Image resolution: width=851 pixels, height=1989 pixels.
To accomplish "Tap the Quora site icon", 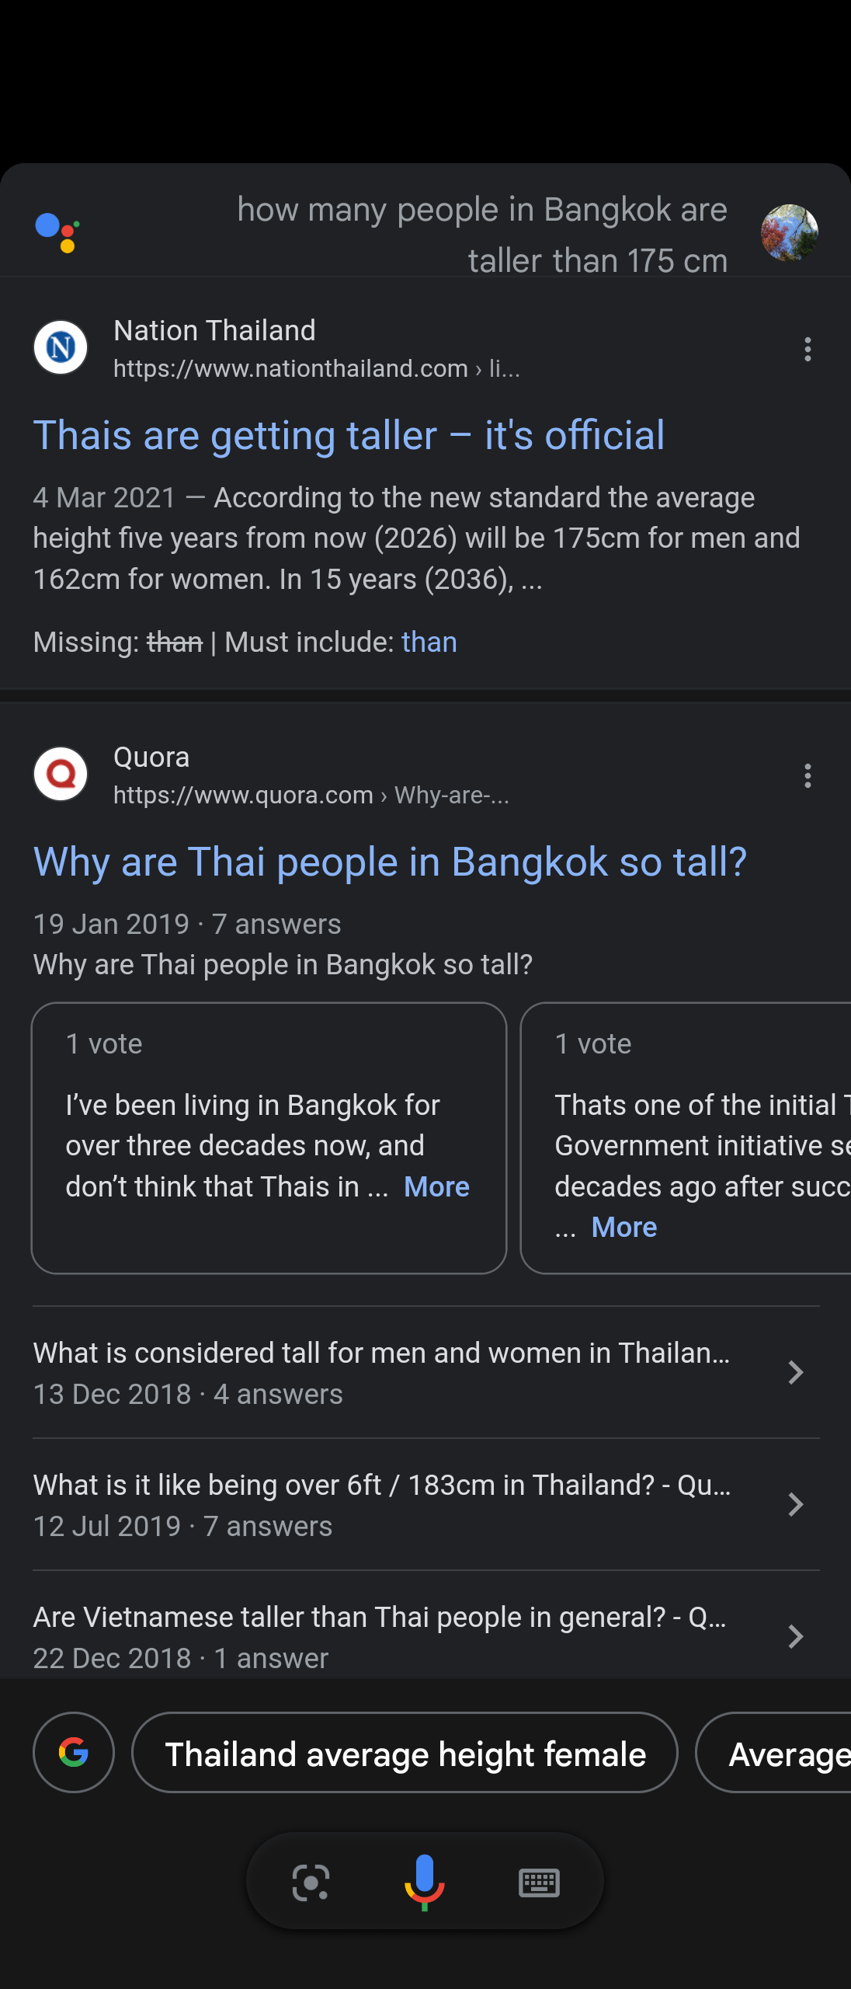I will pos(61,774).
